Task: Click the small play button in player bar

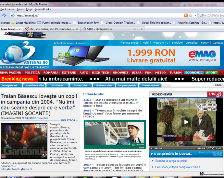Action: [151, 148]
